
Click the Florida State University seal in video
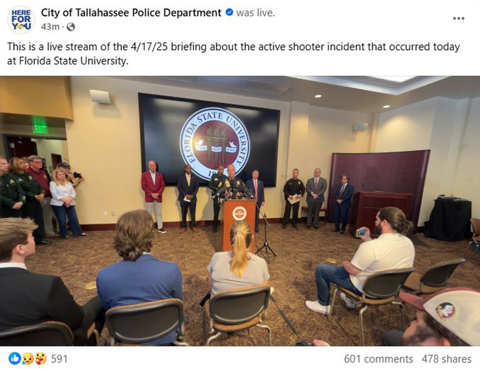pyautogui.click(x=215, y=143)
